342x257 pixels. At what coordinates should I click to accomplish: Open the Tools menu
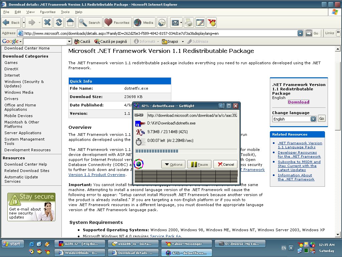tap(65, 12)
